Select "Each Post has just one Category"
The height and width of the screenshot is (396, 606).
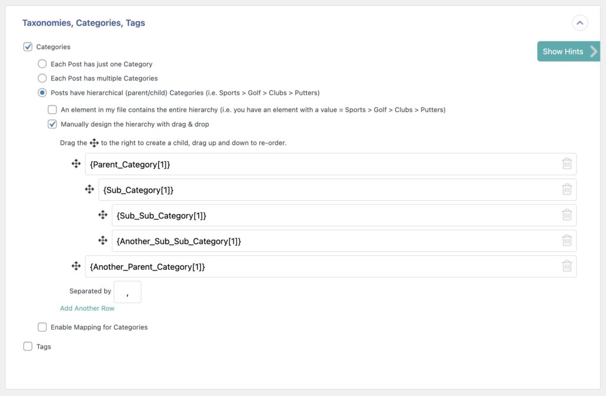click(x=42, y=64)
